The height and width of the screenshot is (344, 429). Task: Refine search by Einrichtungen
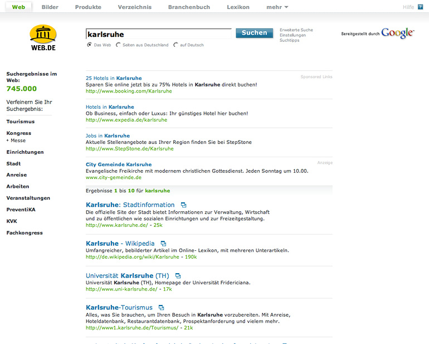(25, 152)
